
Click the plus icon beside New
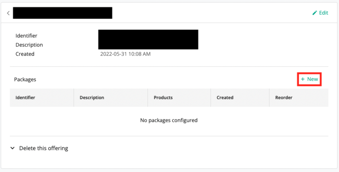303,79
